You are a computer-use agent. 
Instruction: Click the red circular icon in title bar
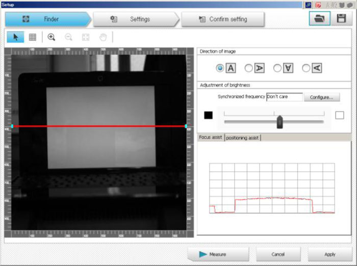pos(318,5)
